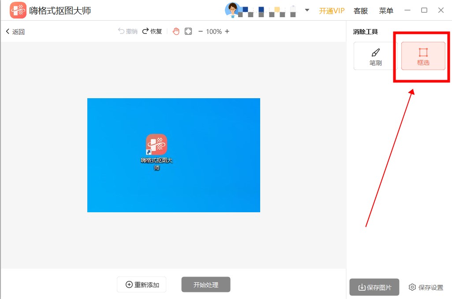
Task: Click 重新添加 to re-add image
Action: [142, 284]
